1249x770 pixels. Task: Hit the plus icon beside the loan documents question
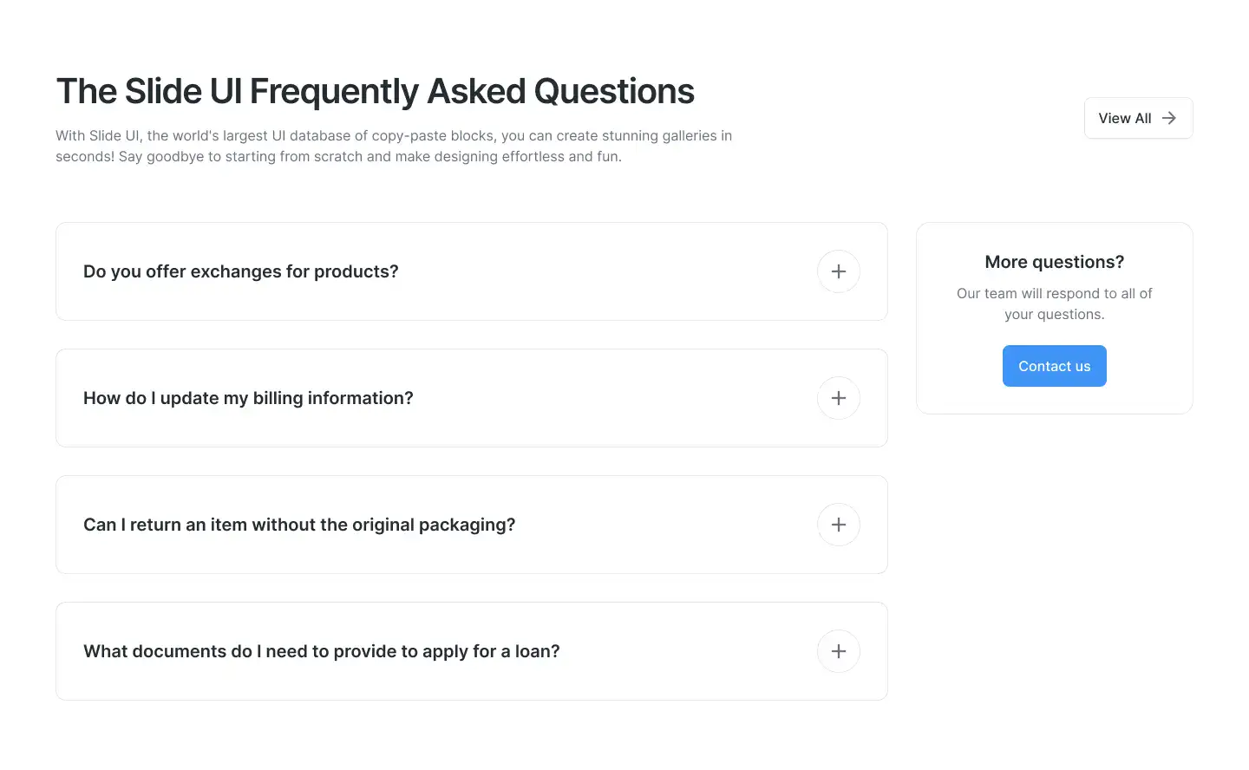(838, 651)
